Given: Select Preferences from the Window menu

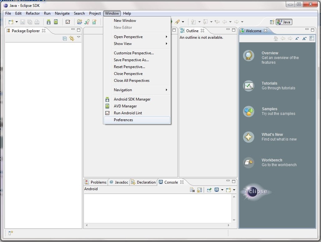Looking at the screenshot, I should [x=123, y=120].
